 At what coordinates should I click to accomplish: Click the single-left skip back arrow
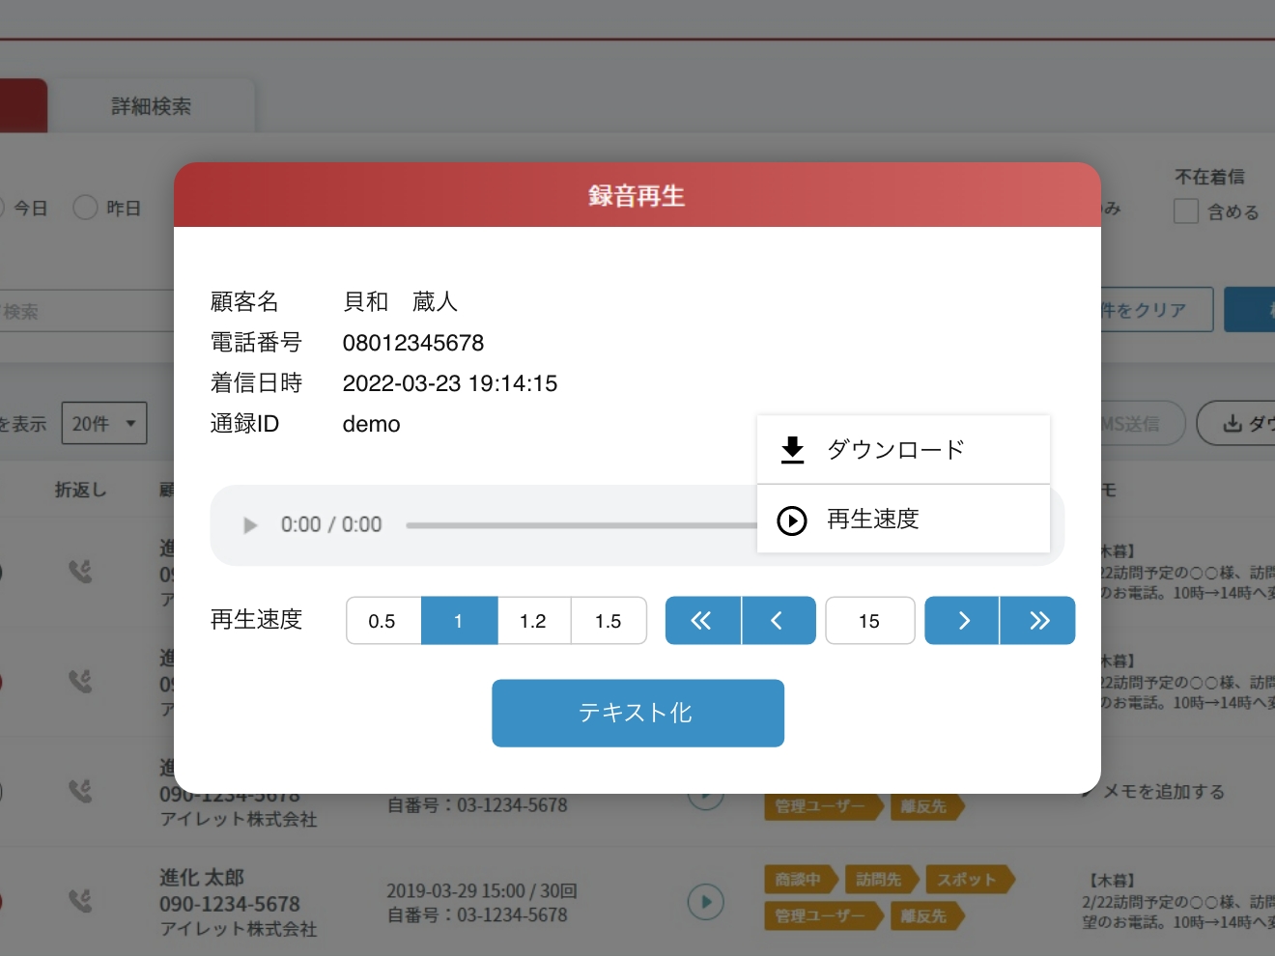[778, 621]
